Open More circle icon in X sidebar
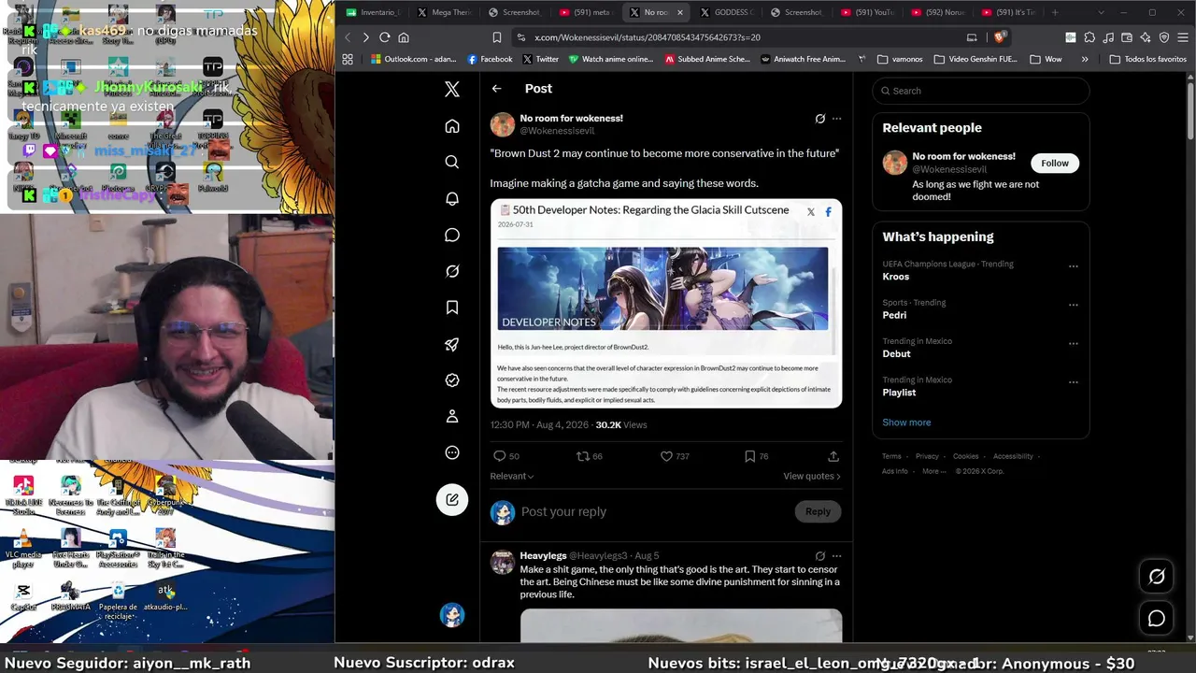The width and height of the screenshot is (1196, 673). [x=452, y=452]
